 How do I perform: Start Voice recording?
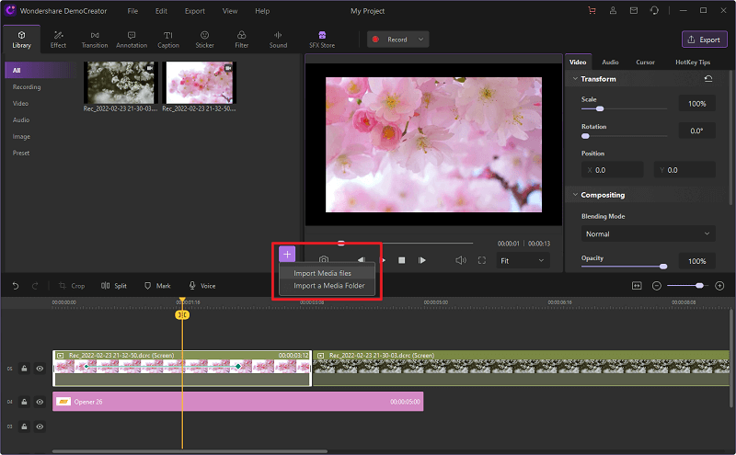pos(201,286)
